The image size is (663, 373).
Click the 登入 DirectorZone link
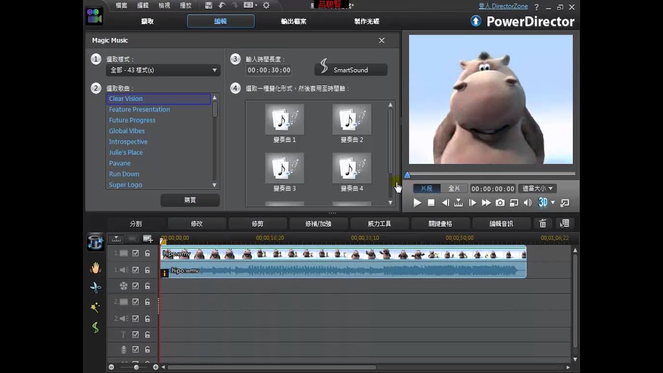(x=503, y=6)
